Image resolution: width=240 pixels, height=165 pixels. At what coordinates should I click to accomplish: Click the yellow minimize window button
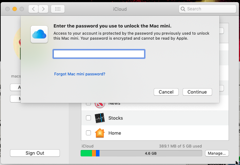click(x=15, y=9)
